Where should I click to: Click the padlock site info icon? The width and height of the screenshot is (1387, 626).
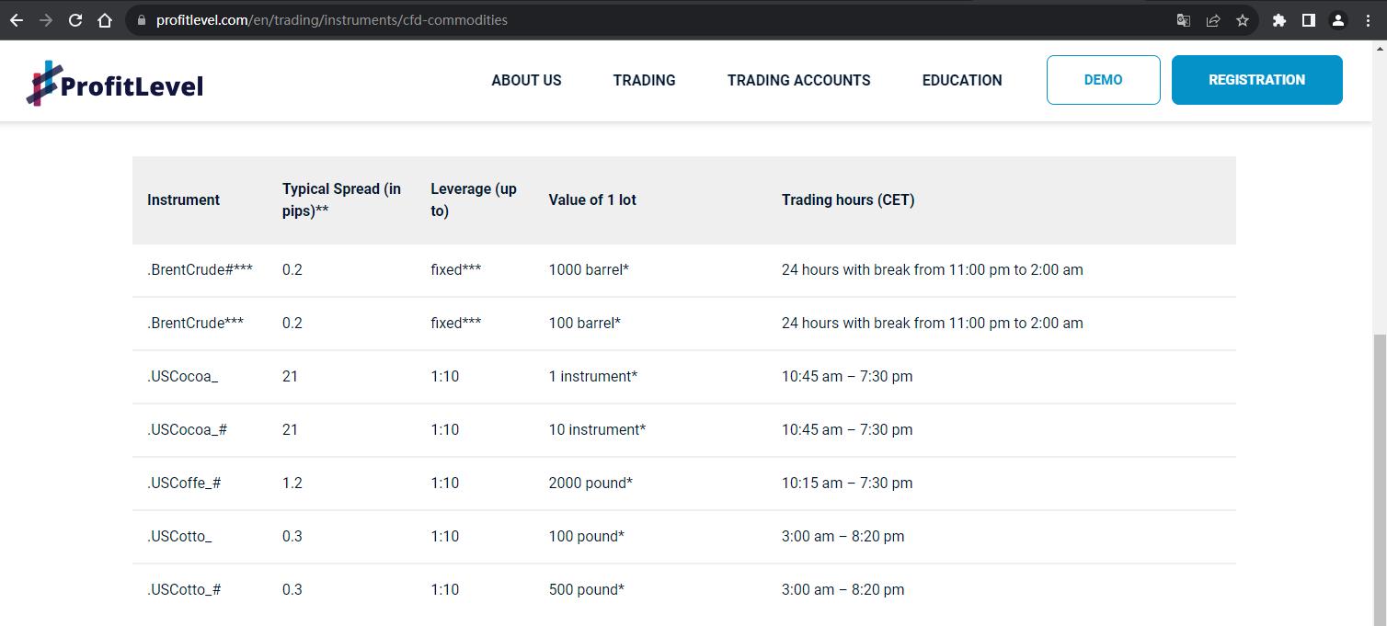[x=141, y=20]
